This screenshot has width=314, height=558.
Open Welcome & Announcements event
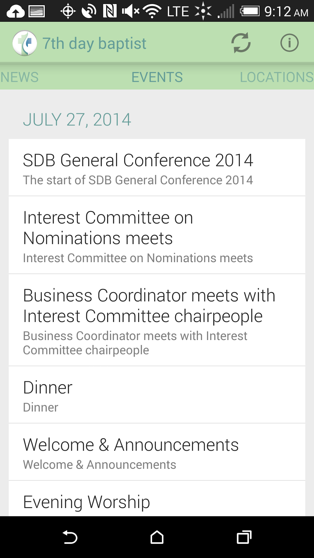coord(157,452)
